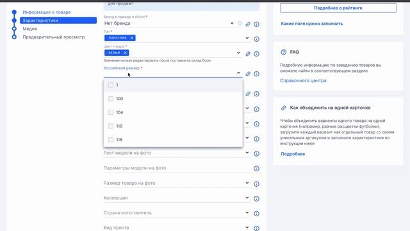
Task: Open Предварительный просмотр step
Action: pyautogui.click(x=54, y=37)
